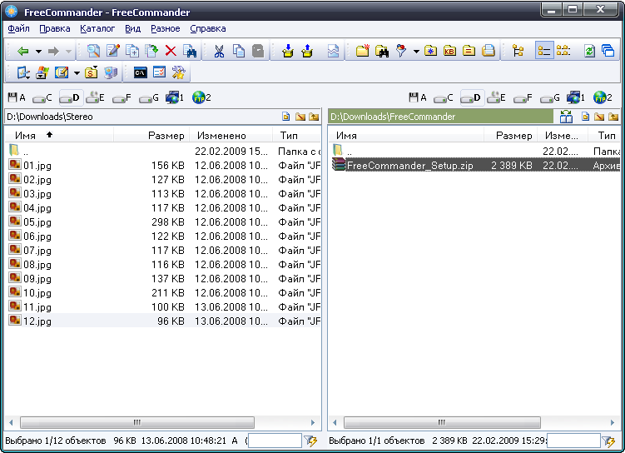Click the pack archive box icon
This screenshot has height=453, width=625.
[287, 51]
